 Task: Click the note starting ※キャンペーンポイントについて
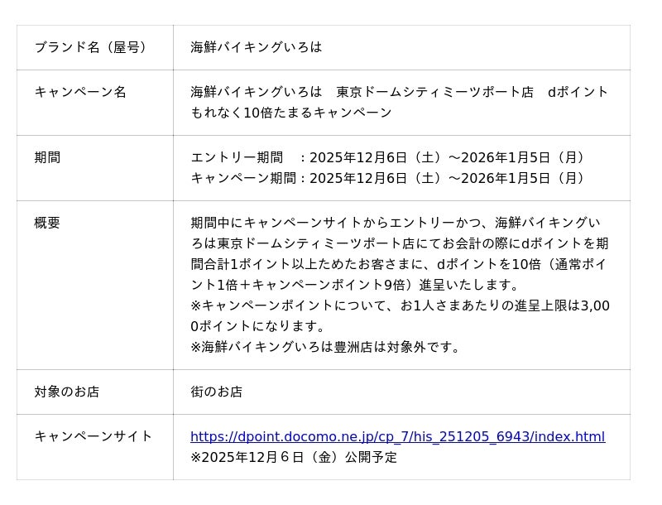point(400,305)
